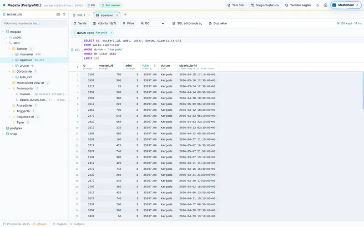Focus the Yüklenmiş nesnelerde süz search field
This screenshot has width=364, height=227.
[34, 24]
